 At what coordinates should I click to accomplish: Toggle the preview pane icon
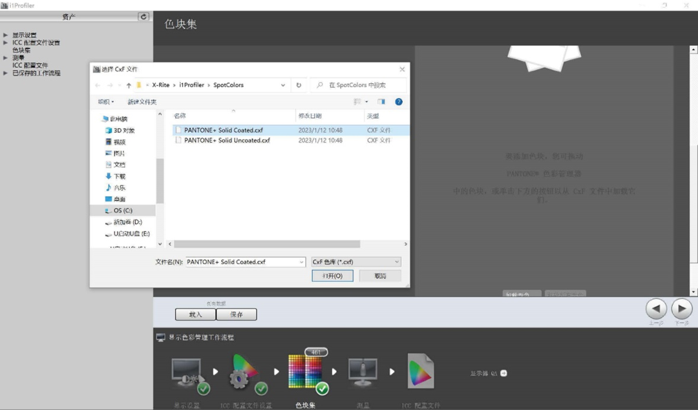[x=381, y=102]
